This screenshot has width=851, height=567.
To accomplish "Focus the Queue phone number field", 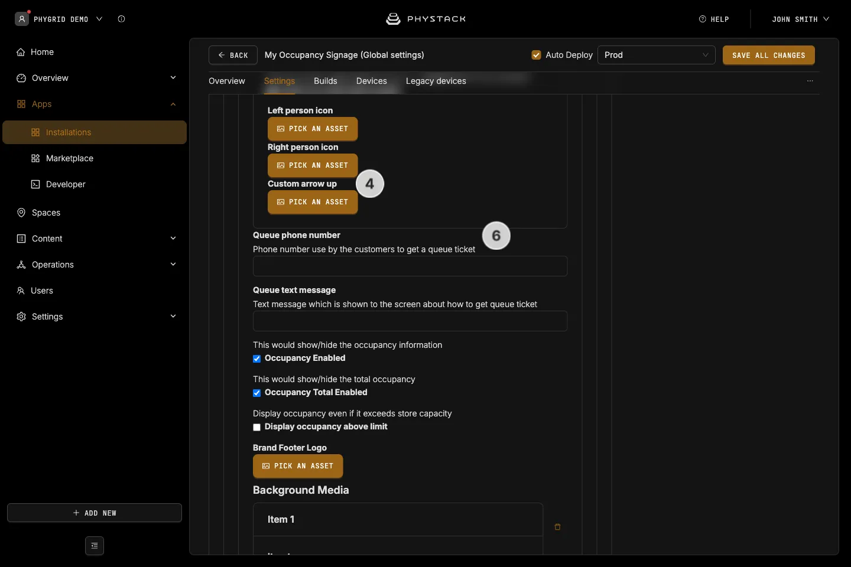I will 410,266.
